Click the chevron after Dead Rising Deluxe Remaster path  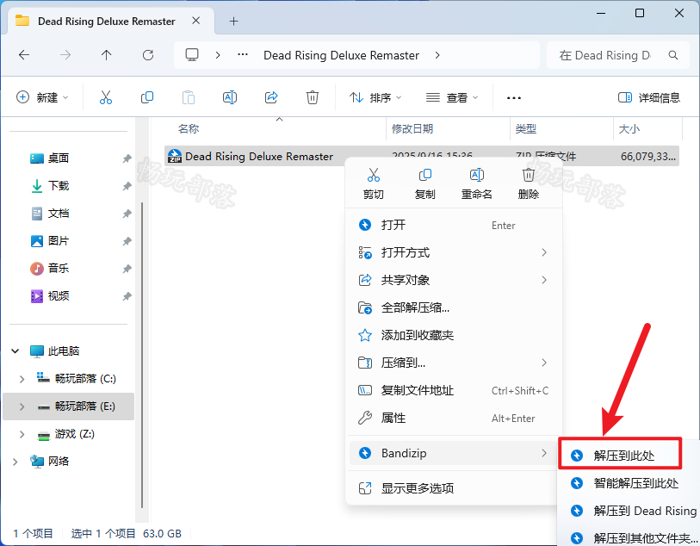(x=437, y=55)
